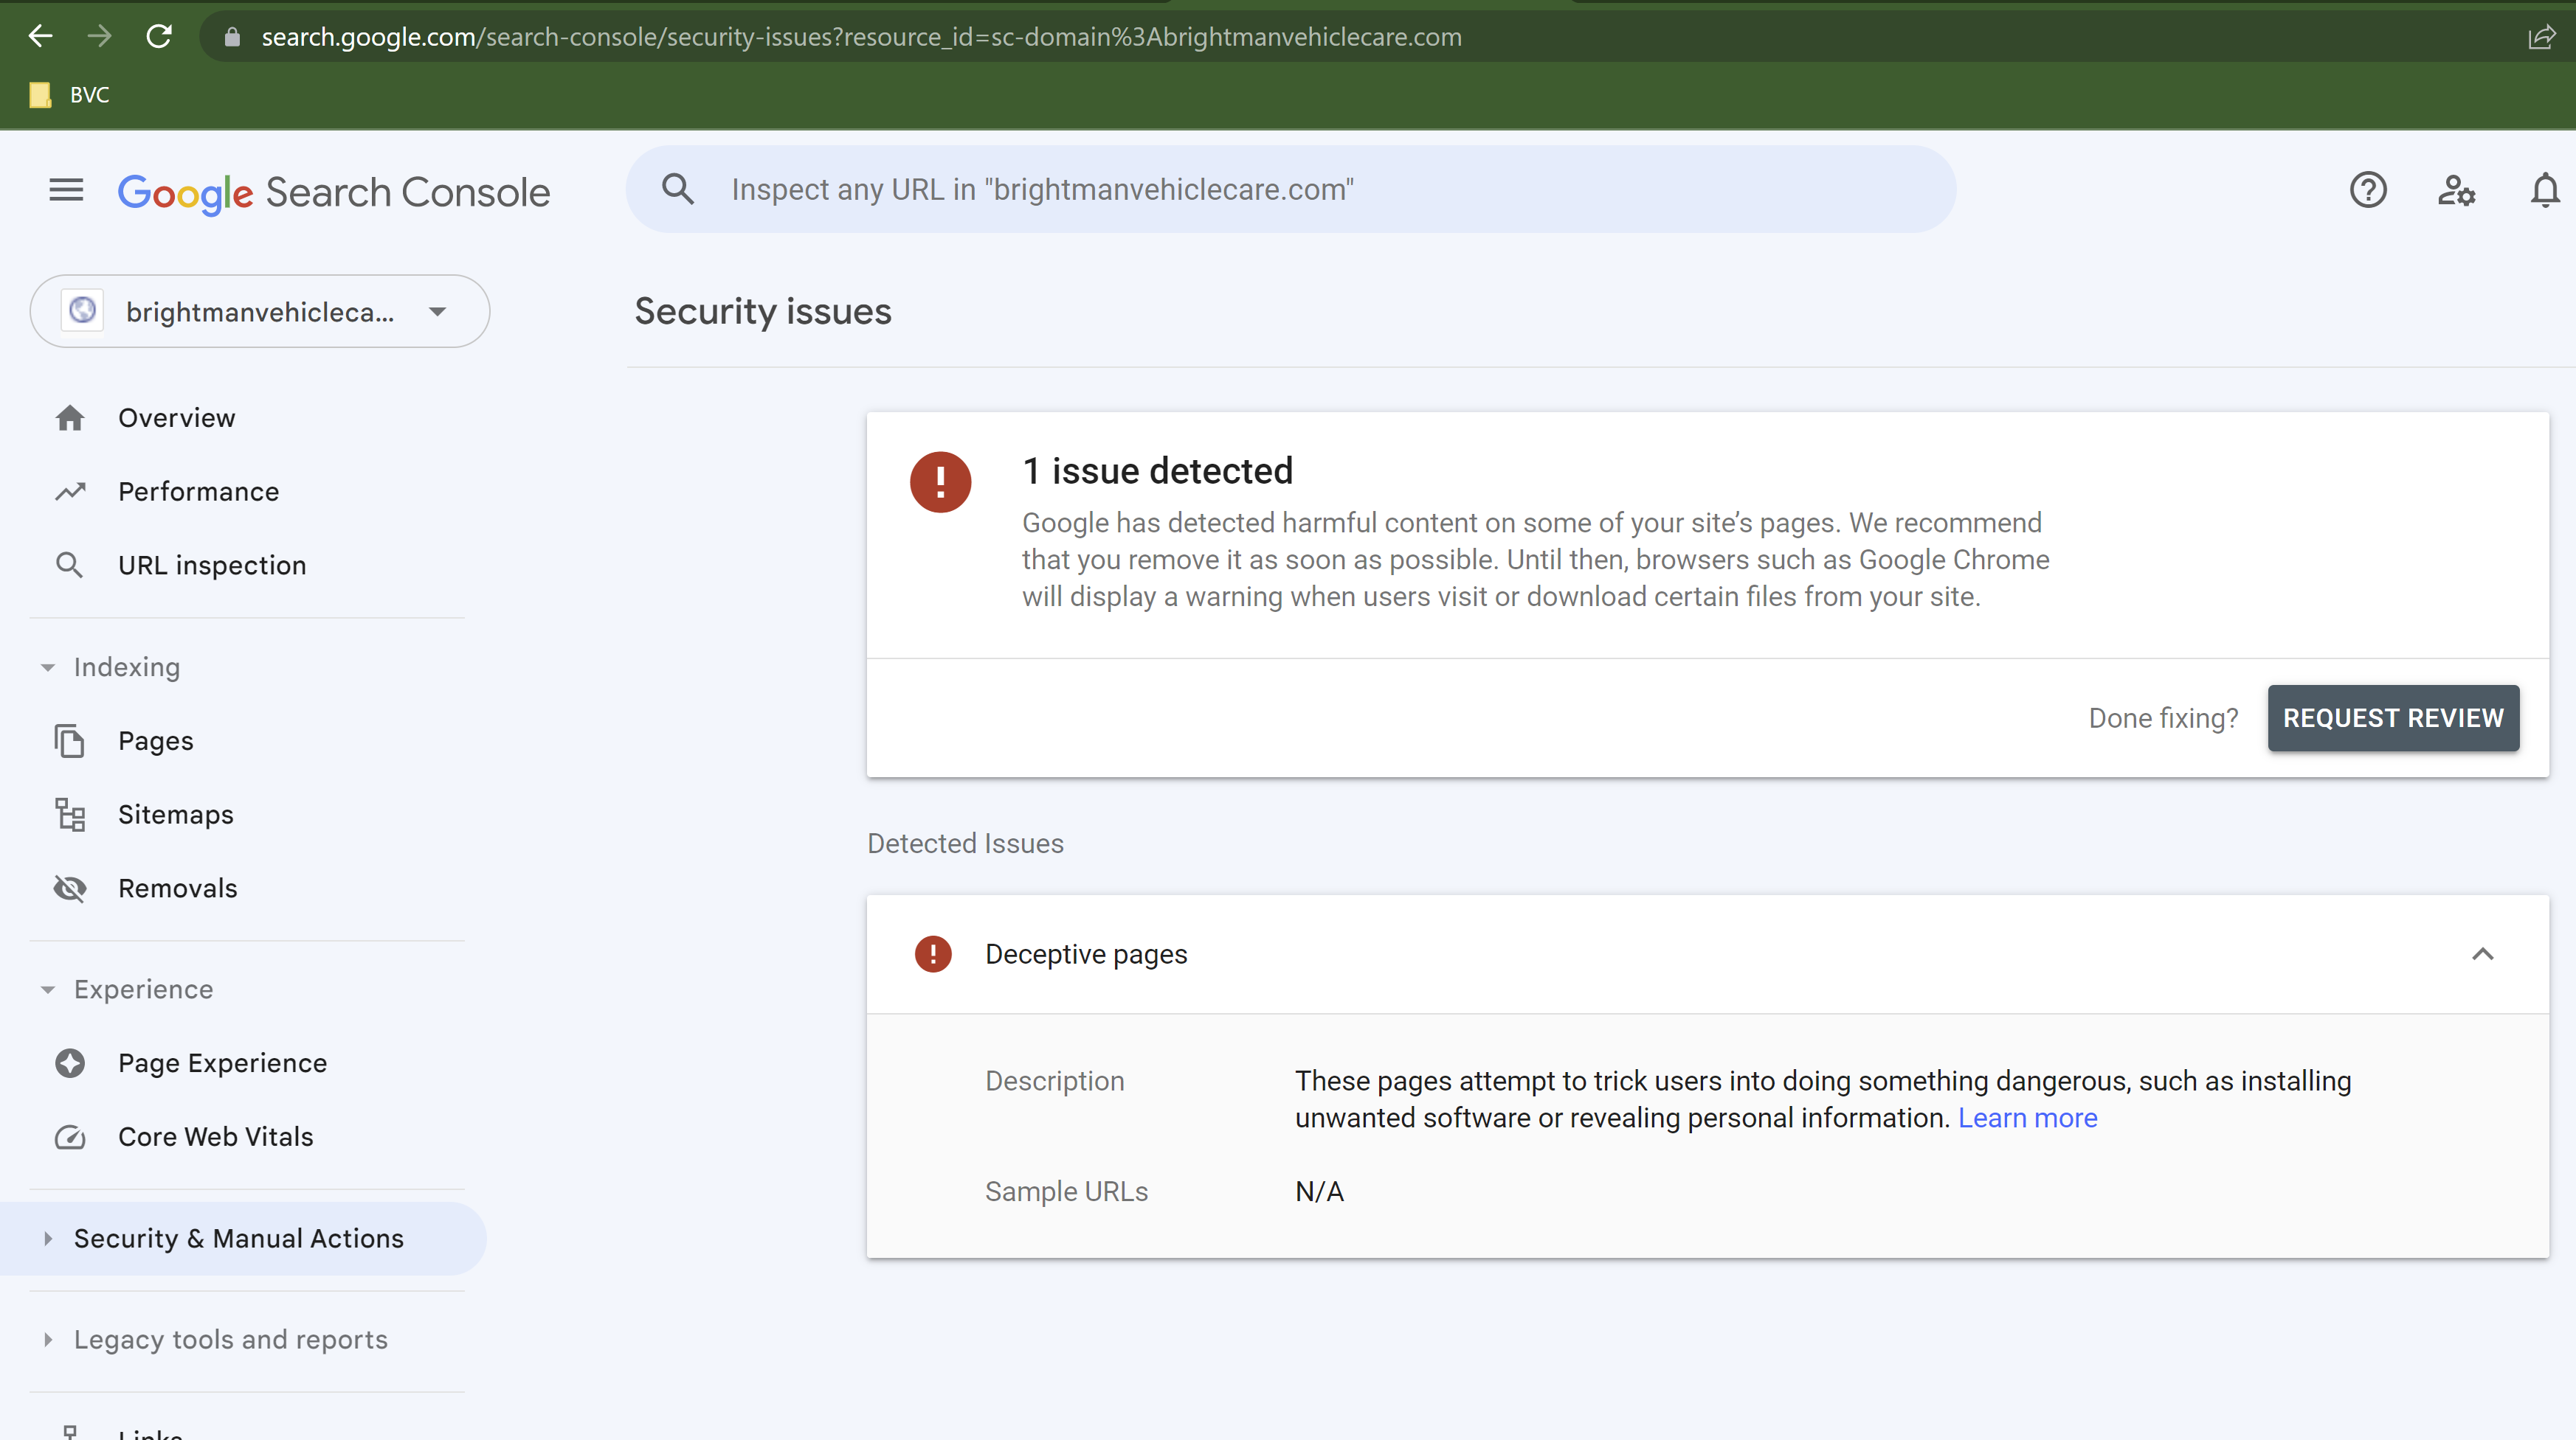2576x1440 pixels.
Task: Click the help question mark icon
Action: coord(2367,190)
